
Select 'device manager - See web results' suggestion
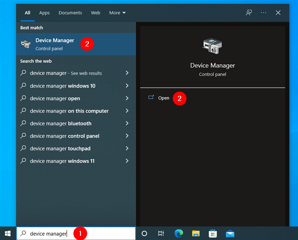point(76,73)
